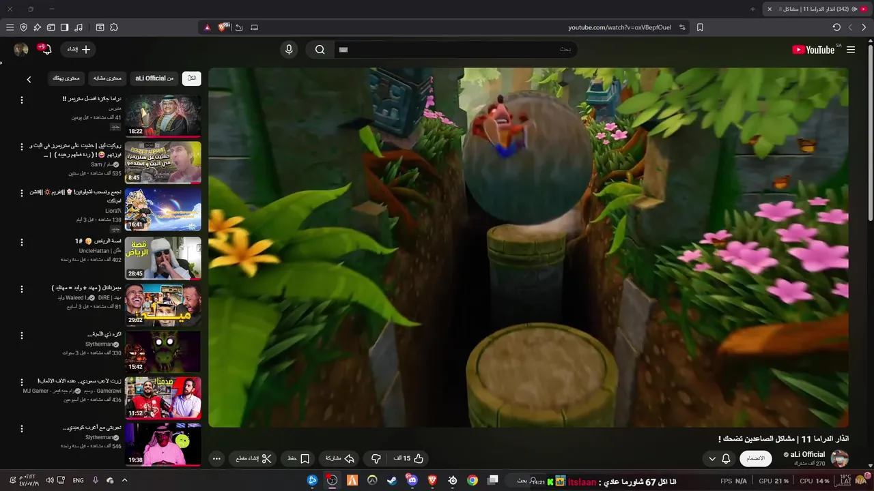Click the Brave Rewards triangle icon
874x491 pixels.
(x=208, y=27)
